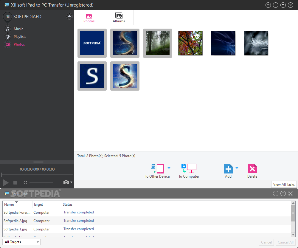Open the main window menu icon
This screenshot has width=298, height=248.
pos(268,5)
